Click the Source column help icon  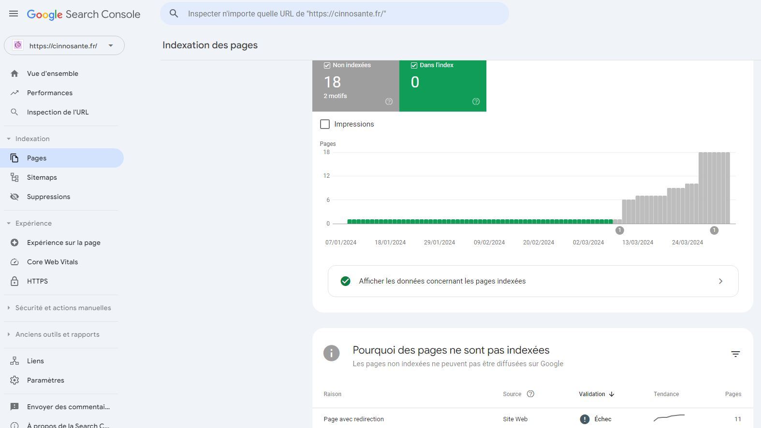pyautogui.click(x=530, y=394)
